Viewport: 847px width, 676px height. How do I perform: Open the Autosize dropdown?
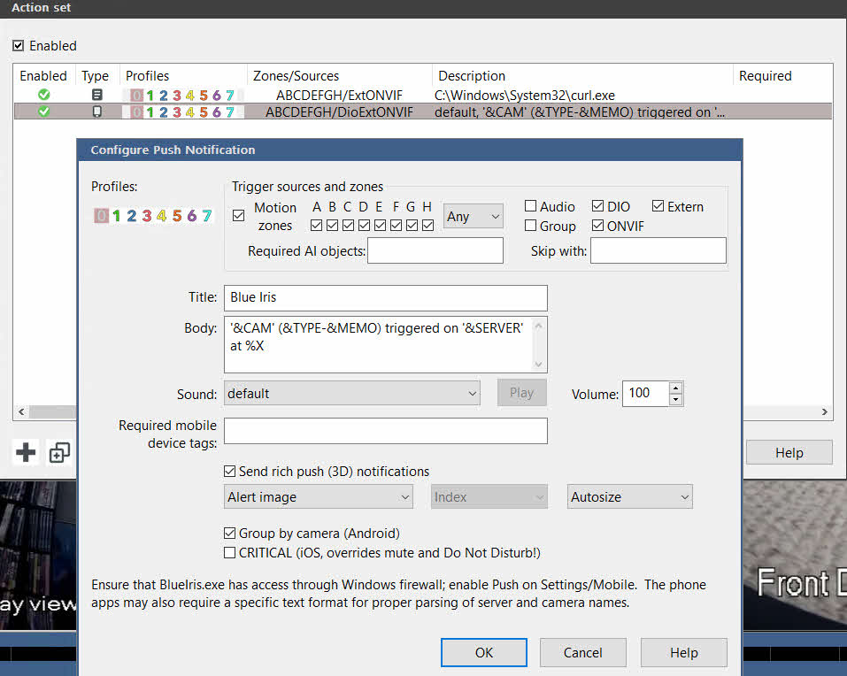pos(630,496)
